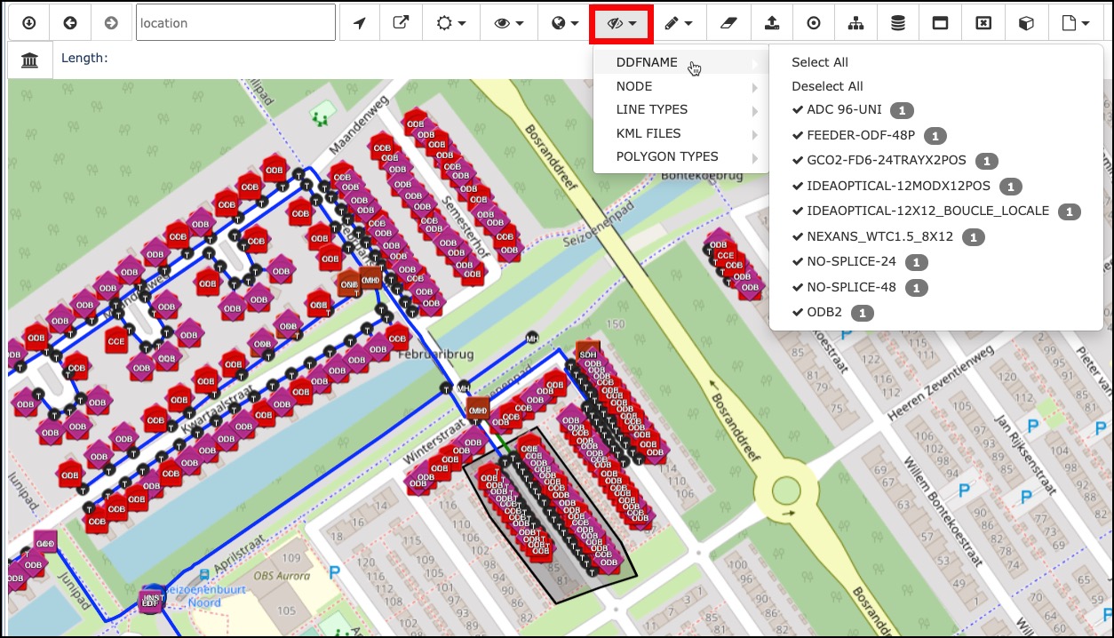Open the globe map layer dropdown
The image size is (1114, 638).
pyautogui.click(x=565, y=23)
